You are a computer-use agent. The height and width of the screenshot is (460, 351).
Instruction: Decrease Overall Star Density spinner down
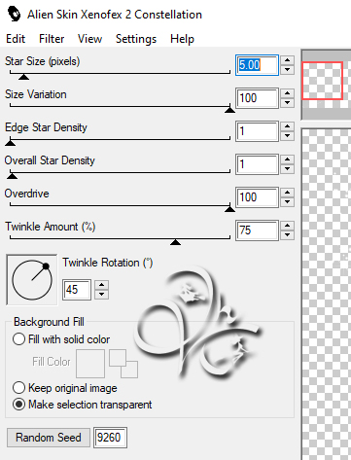pos(288,169)
